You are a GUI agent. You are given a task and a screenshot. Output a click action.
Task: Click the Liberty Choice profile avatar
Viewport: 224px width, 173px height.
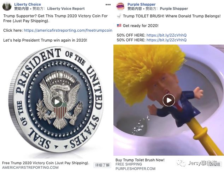pyautogui.click(x=7, y=6)
